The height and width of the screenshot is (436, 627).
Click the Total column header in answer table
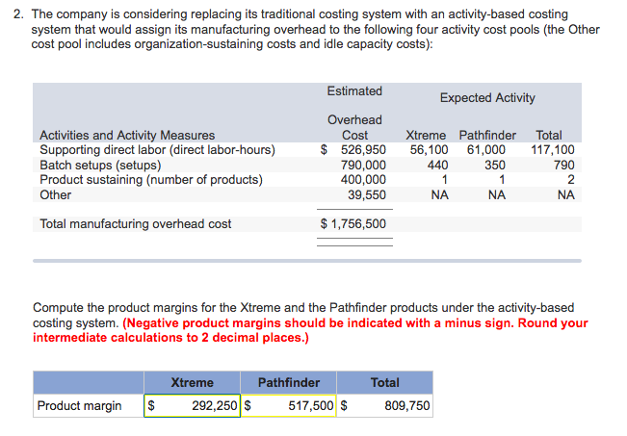(384, 382)
